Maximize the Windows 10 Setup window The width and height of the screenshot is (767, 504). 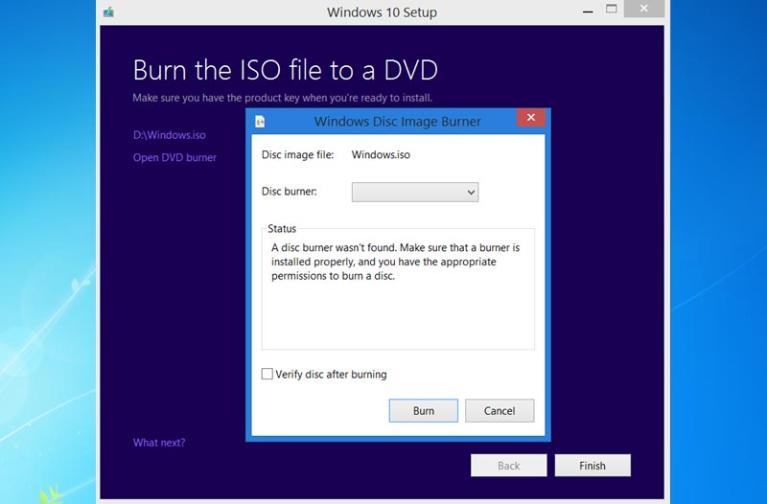612,9
